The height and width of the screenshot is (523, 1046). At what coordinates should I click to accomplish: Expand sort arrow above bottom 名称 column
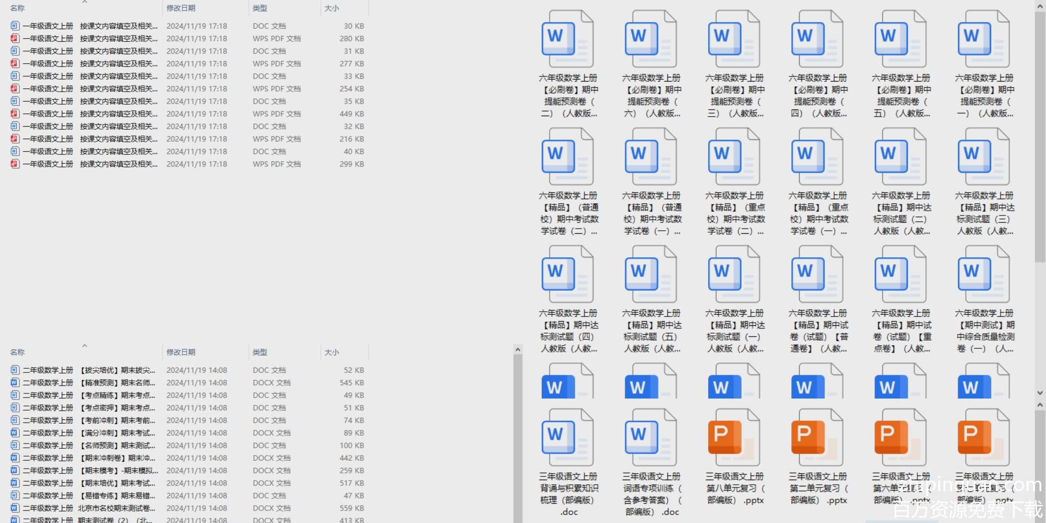click(x=85, y=346)
